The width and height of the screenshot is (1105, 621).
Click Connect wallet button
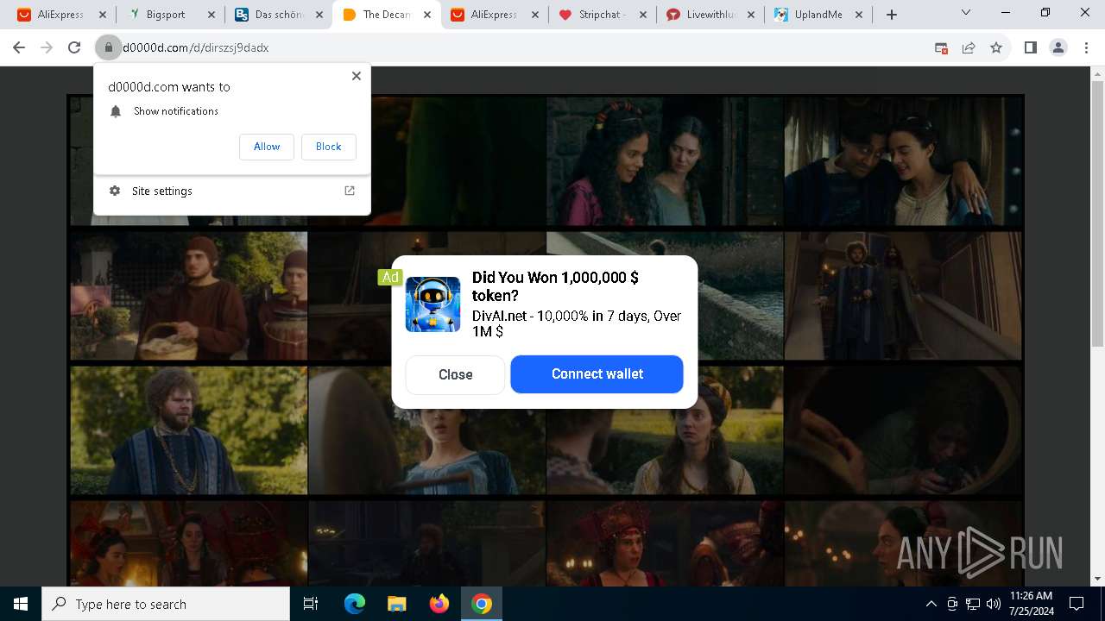pyautogui.click(x=597, y=374)
